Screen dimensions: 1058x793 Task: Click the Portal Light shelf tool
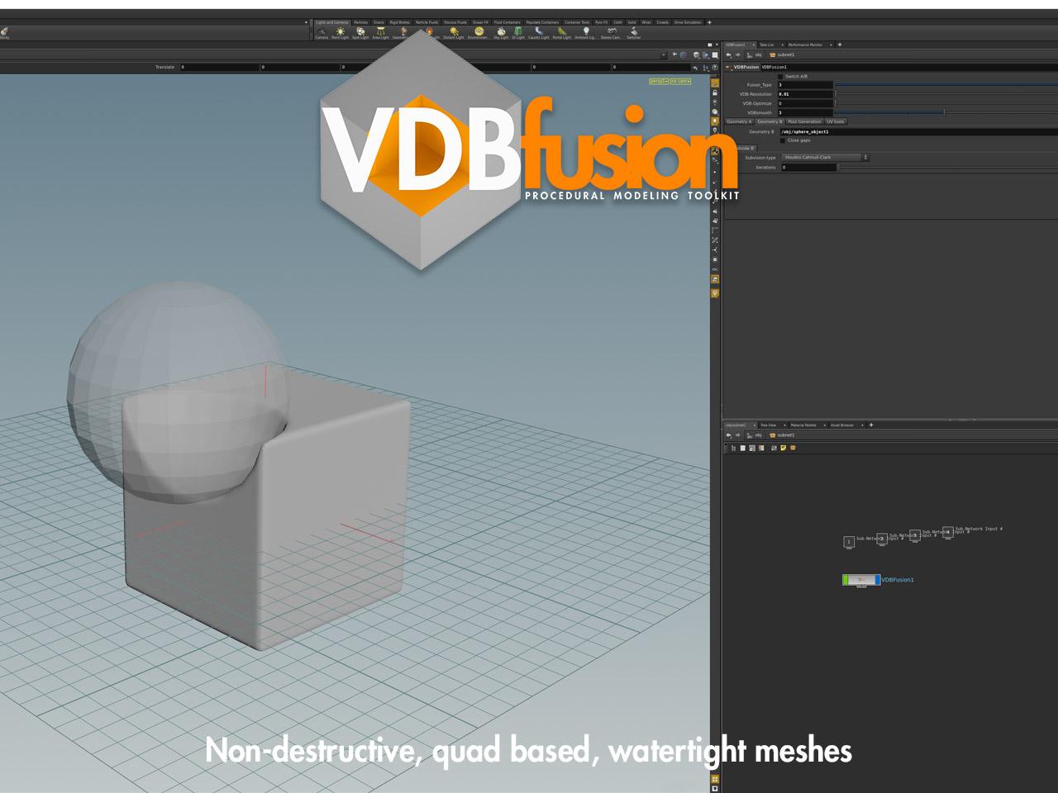pyautogui.click(x=561, y=32)
